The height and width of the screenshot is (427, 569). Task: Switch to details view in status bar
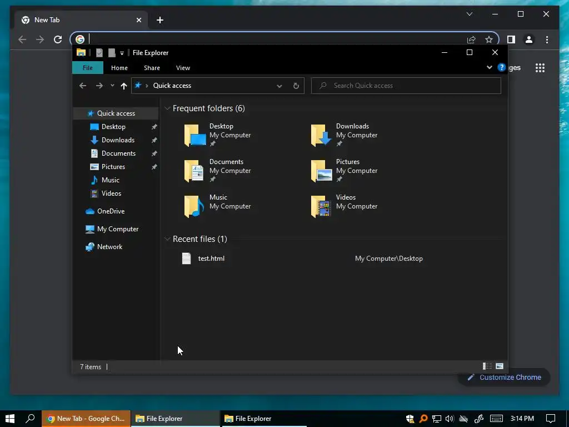click(x=487, y=366)
